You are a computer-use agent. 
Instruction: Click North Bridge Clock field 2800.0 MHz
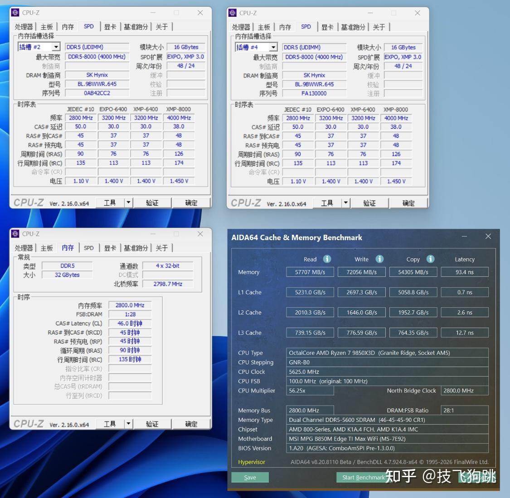coord(465,391)
